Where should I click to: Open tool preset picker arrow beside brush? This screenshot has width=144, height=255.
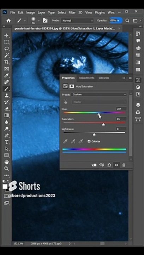click(x=25, y=21)
